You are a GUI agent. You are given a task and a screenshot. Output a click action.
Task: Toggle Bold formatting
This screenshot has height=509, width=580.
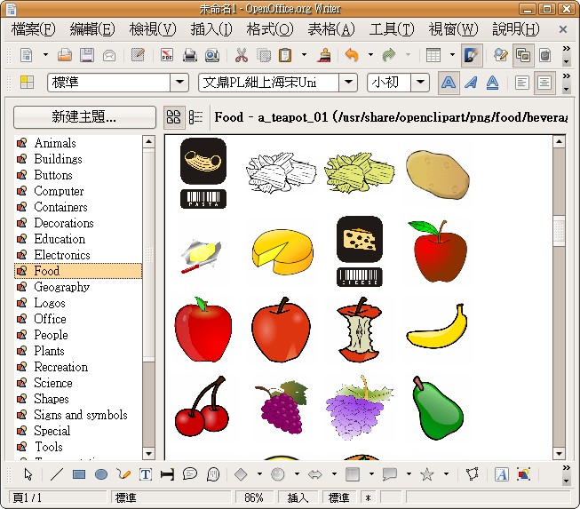pos(449,82)
